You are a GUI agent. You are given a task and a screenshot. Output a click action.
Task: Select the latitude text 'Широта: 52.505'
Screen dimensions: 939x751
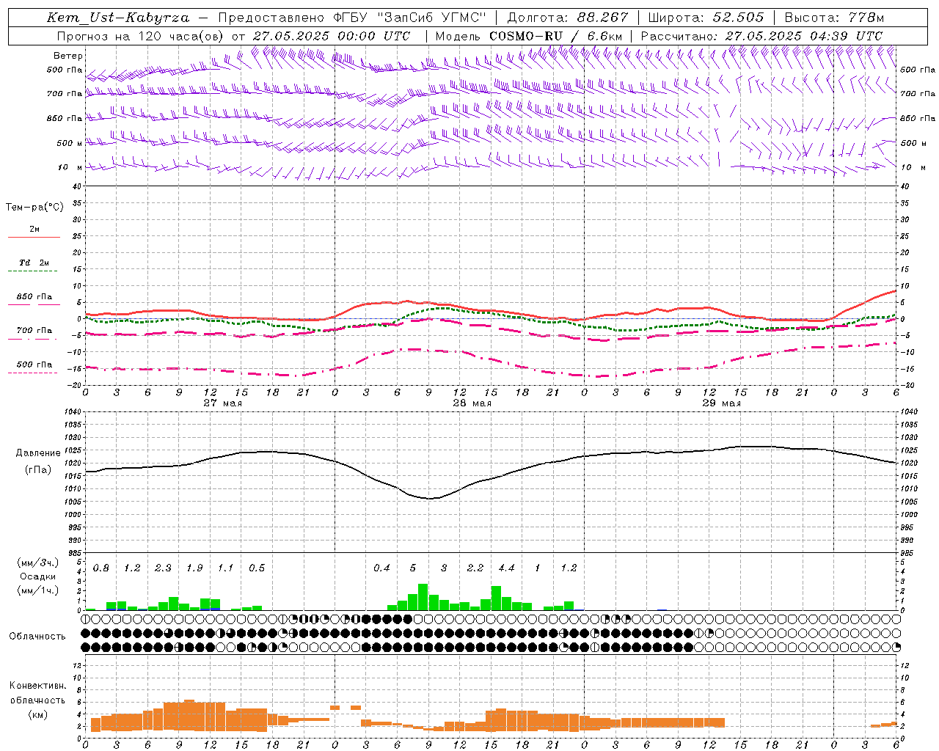[x=706, y=18]
